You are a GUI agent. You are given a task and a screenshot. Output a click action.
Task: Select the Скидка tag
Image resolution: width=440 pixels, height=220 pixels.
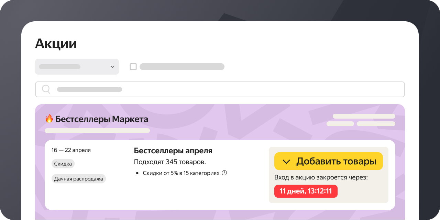point(63,164)
